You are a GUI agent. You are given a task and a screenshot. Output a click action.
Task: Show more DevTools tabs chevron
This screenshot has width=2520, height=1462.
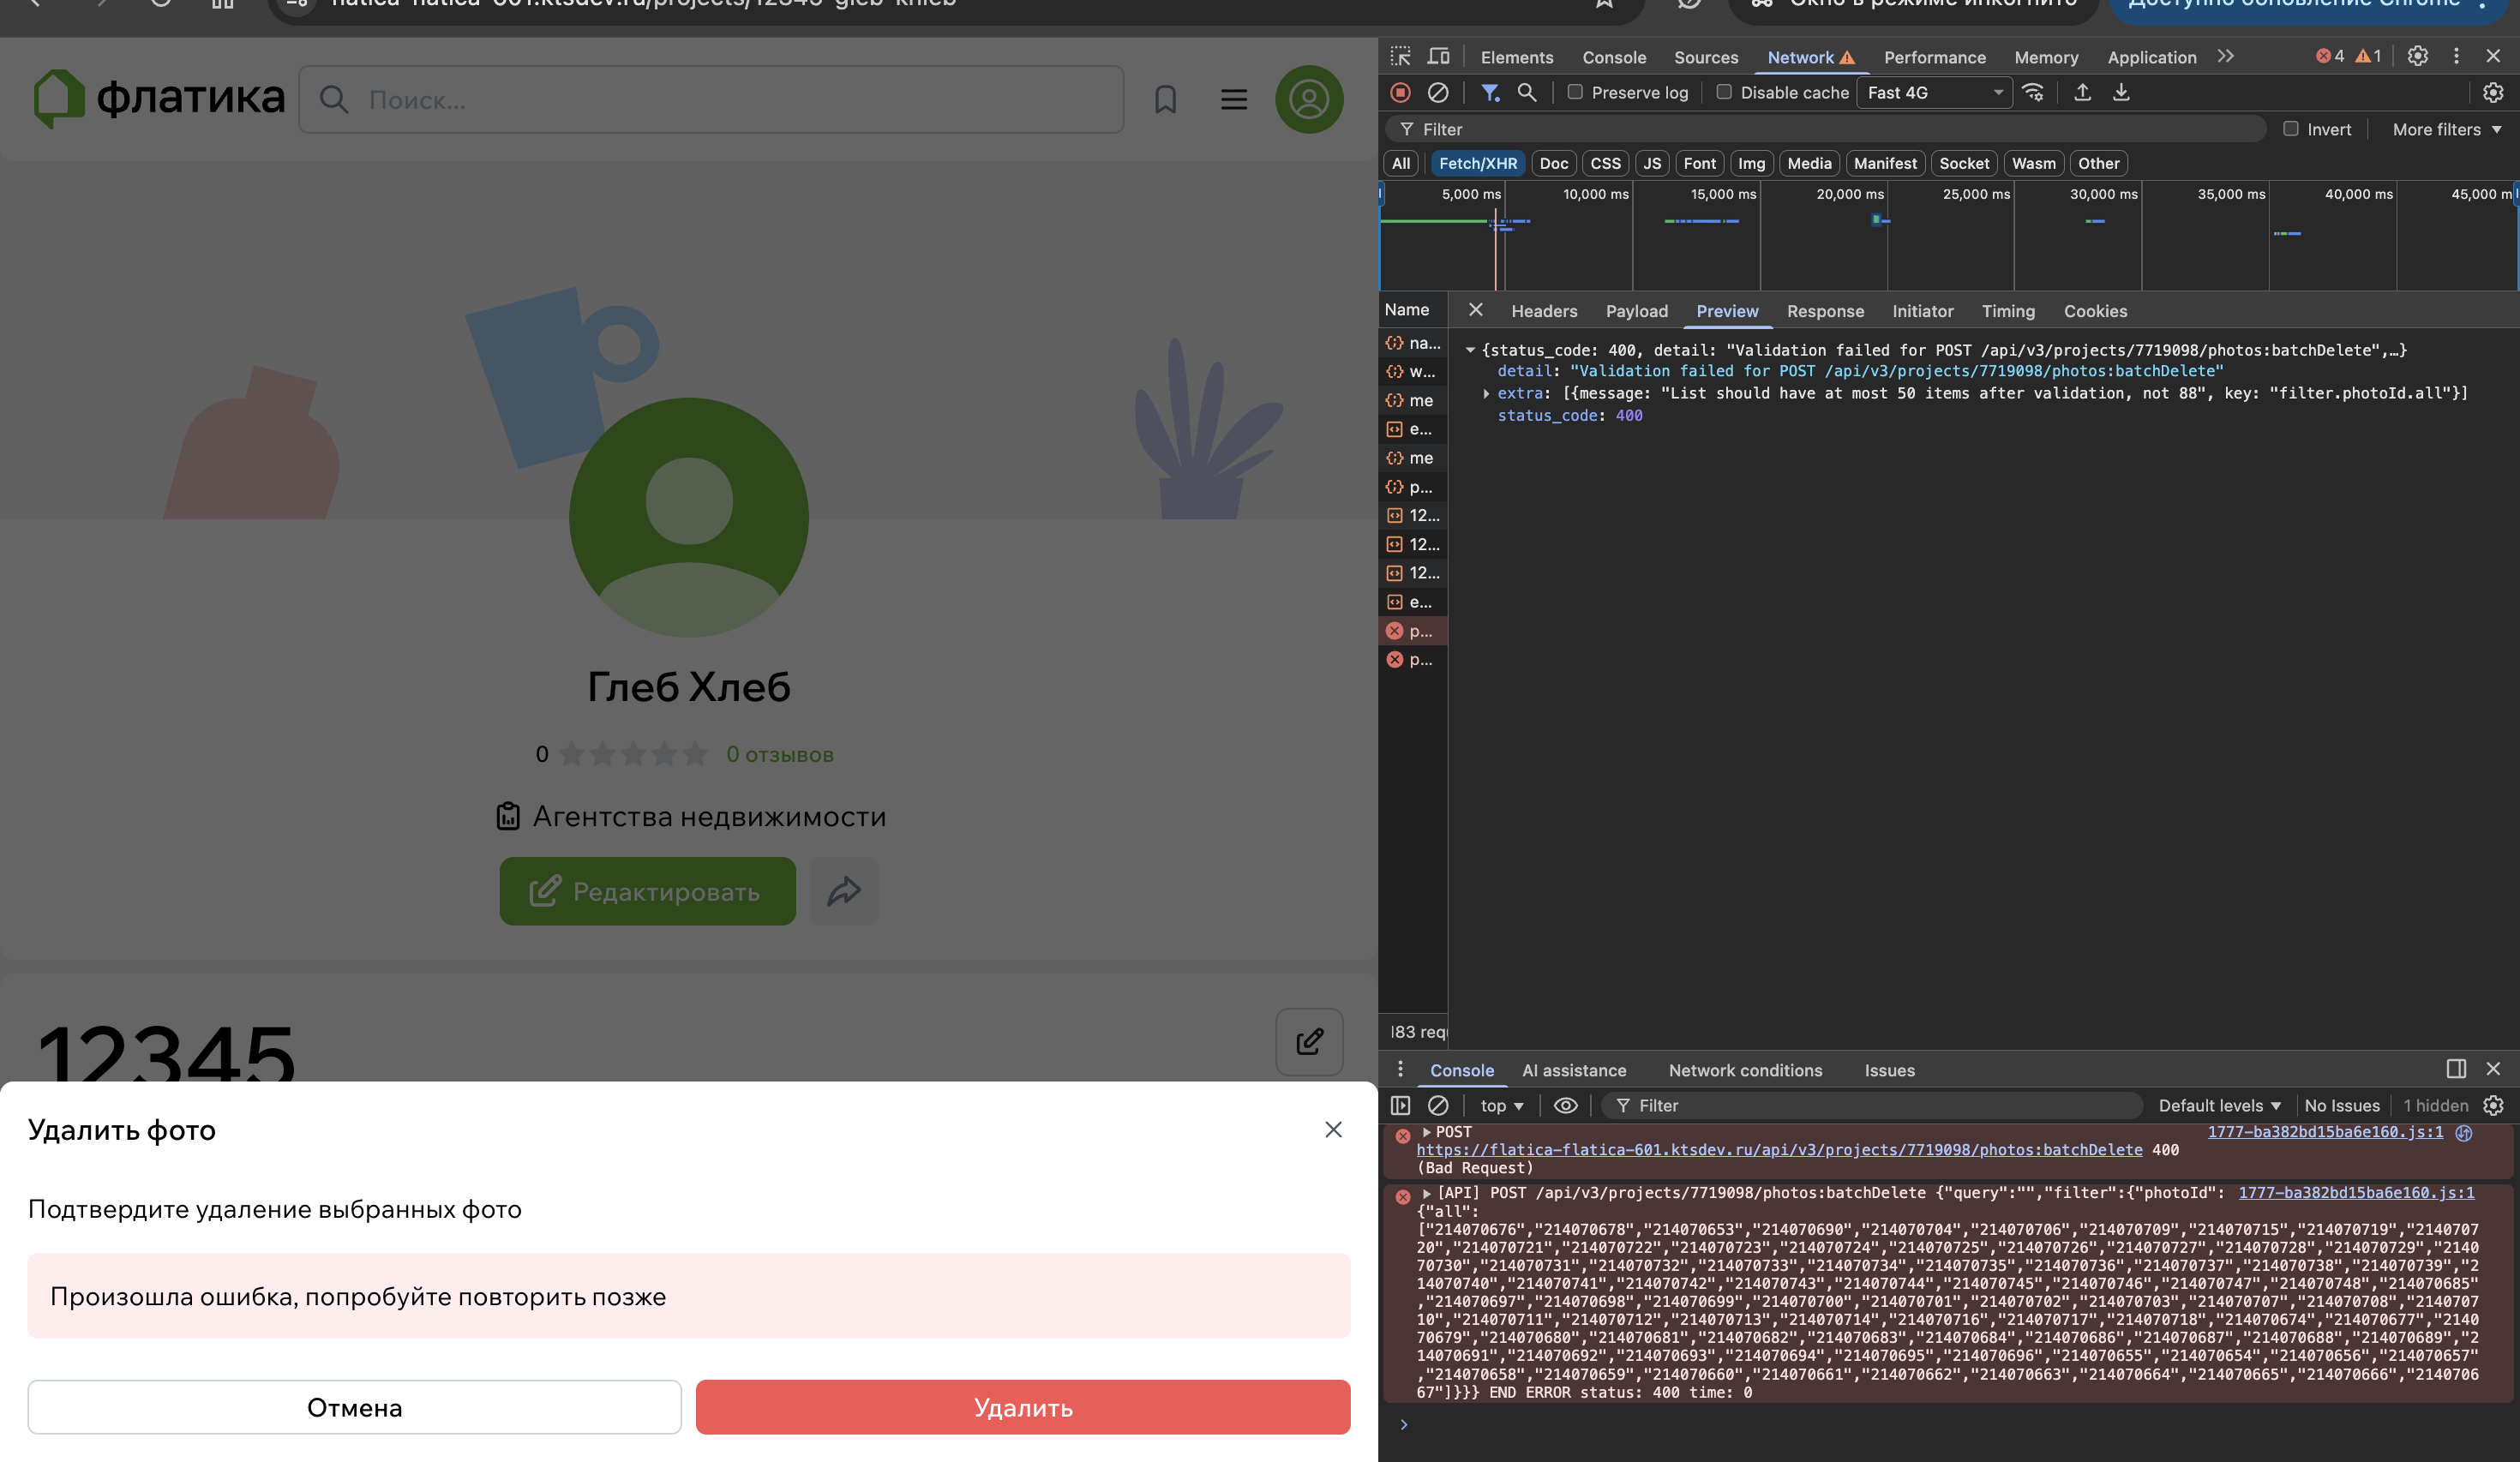tap(2225, 56)
